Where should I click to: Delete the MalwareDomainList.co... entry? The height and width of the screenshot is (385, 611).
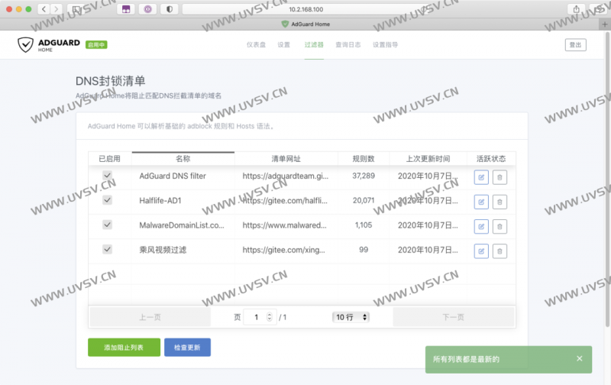point(499,226)
